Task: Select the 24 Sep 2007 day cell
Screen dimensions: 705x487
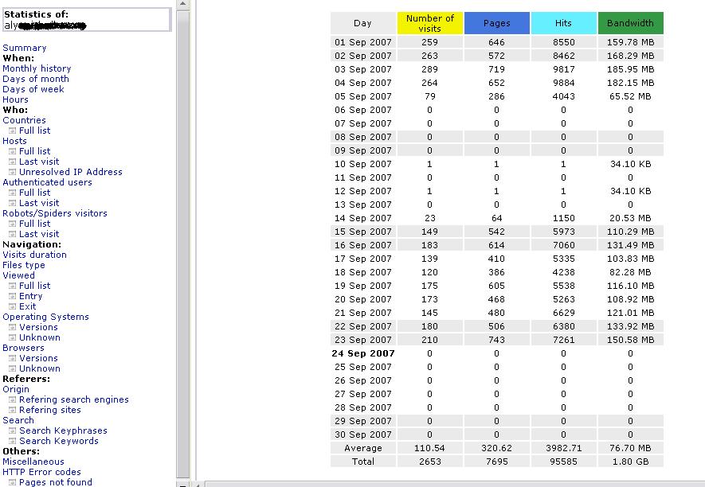Action: (x=363, y=353)
